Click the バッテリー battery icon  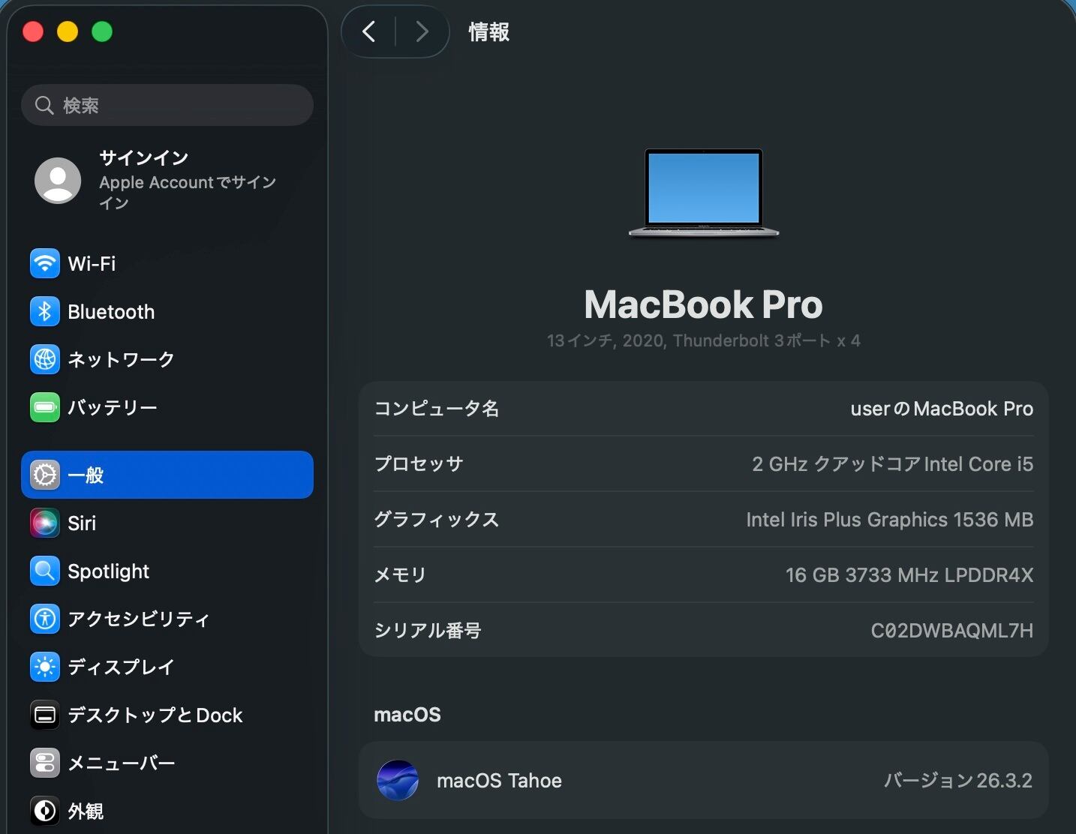[x=45, y=408]
